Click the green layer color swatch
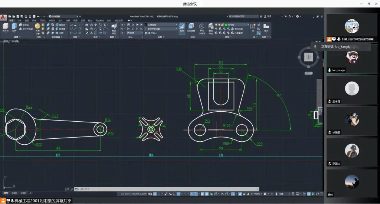380x204 pixels. pyautogui.click(x=225, y=25)
